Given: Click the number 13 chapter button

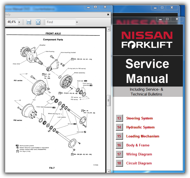Looking at the screenshot, I should pos(119,118).
